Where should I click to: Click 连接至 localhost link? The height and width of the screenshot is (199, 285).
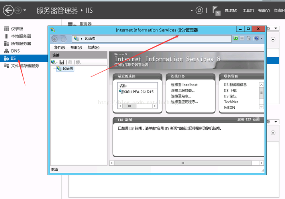[x=184, y=85]
